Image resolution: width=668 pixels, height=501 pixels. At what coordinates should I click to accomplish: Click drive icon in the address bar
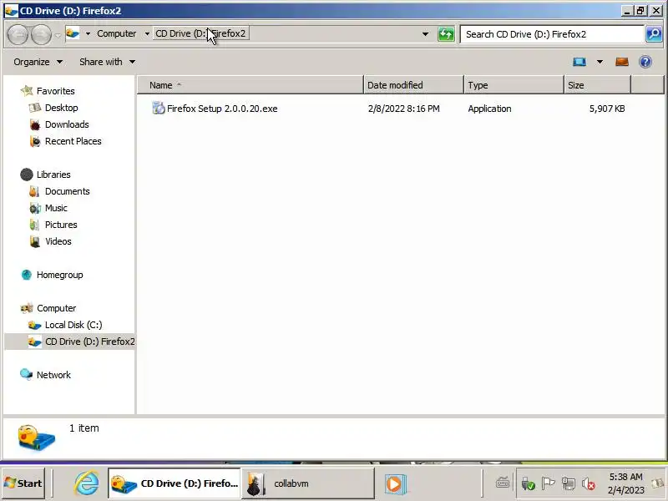73,33
